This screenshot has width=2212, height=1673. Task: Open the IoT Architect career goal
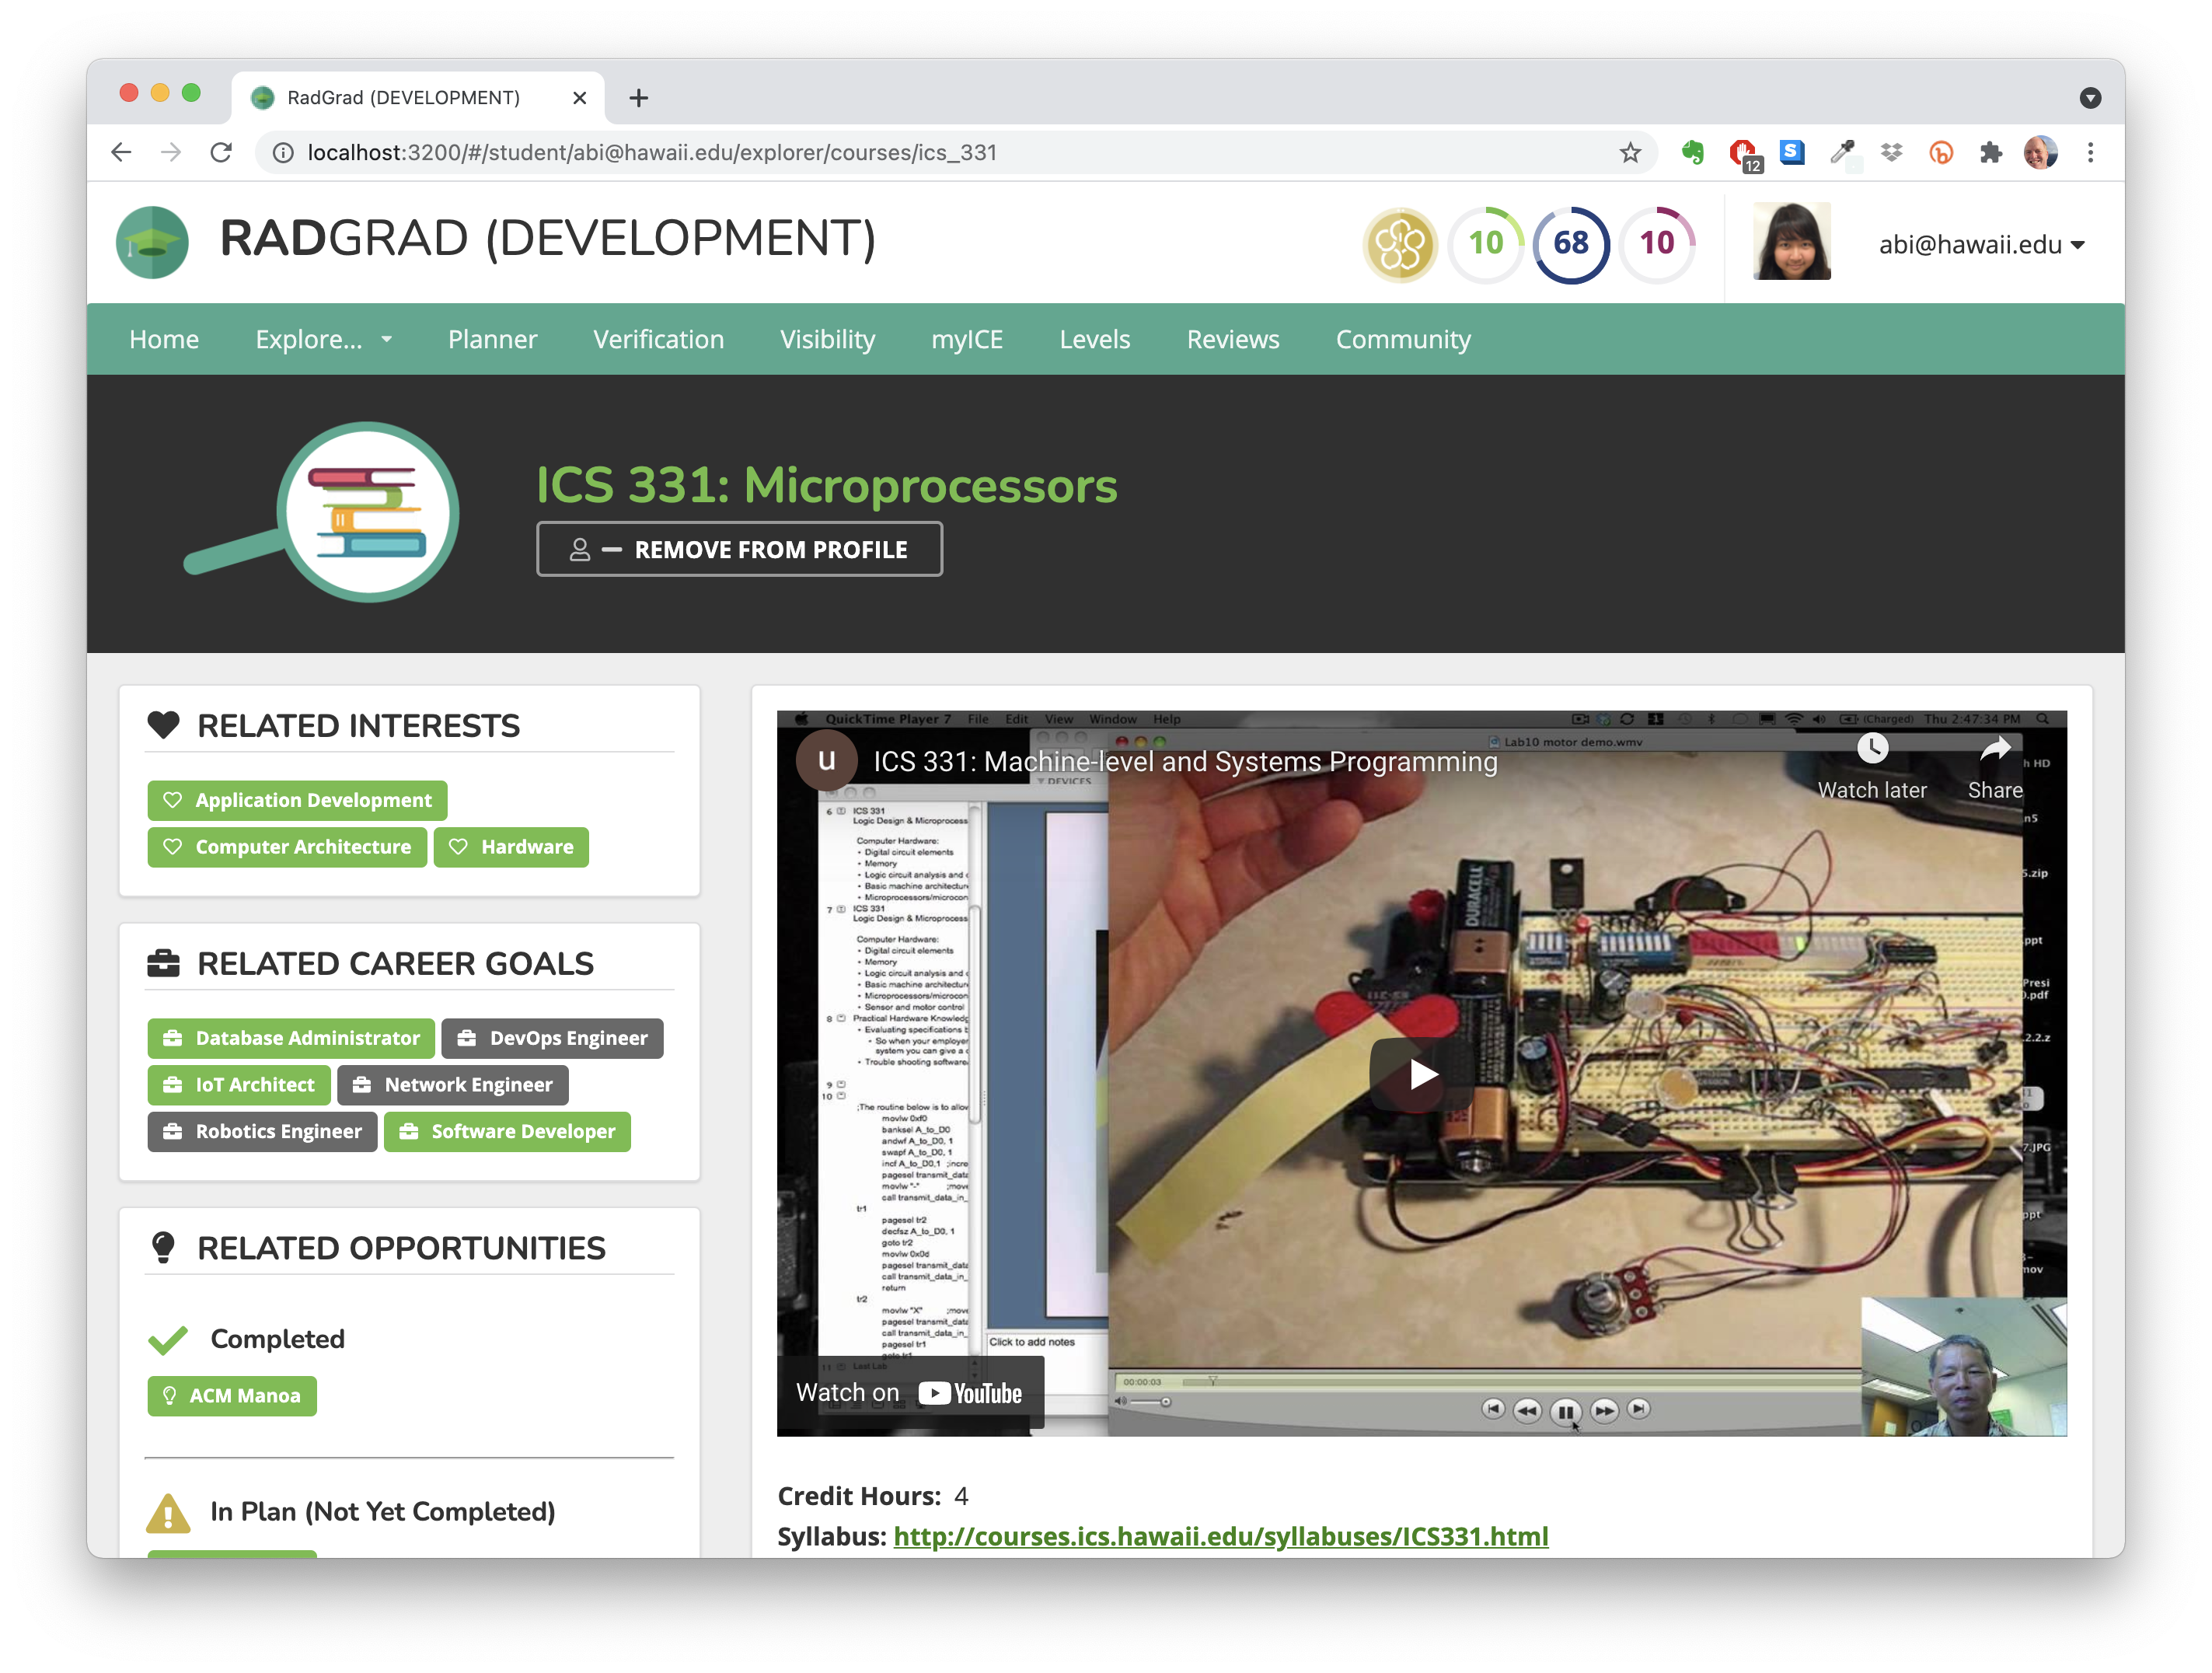[239, 1085]
